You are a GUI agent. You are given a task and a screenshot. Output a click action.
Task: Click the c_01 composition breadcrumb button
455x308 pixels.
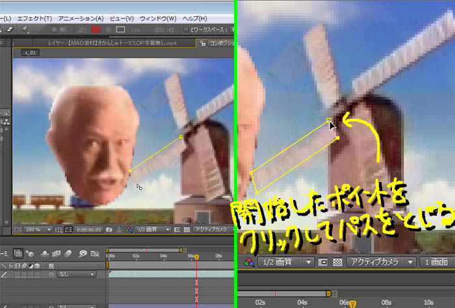30,53
